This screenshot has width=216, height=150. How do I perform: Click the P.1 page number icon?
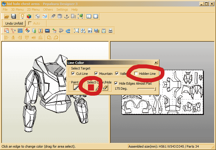(90, 31)
